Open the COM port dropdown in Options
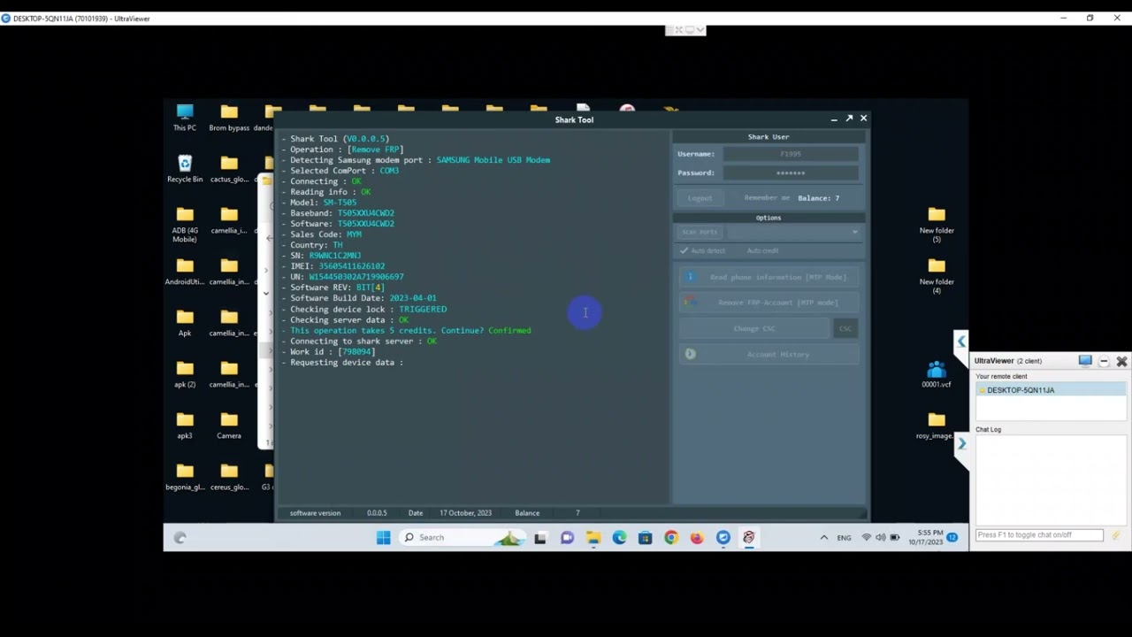Viewport: 1132px width, 637px height. (x=794, y=232)
